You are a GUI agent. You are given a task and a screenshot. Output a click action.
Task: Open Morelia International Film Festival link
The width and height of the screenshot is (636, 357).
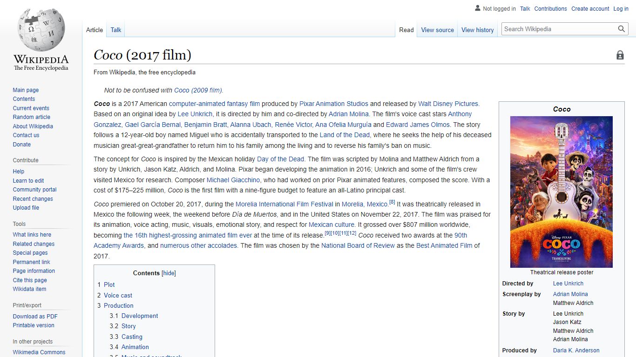[x=284, y=204]
